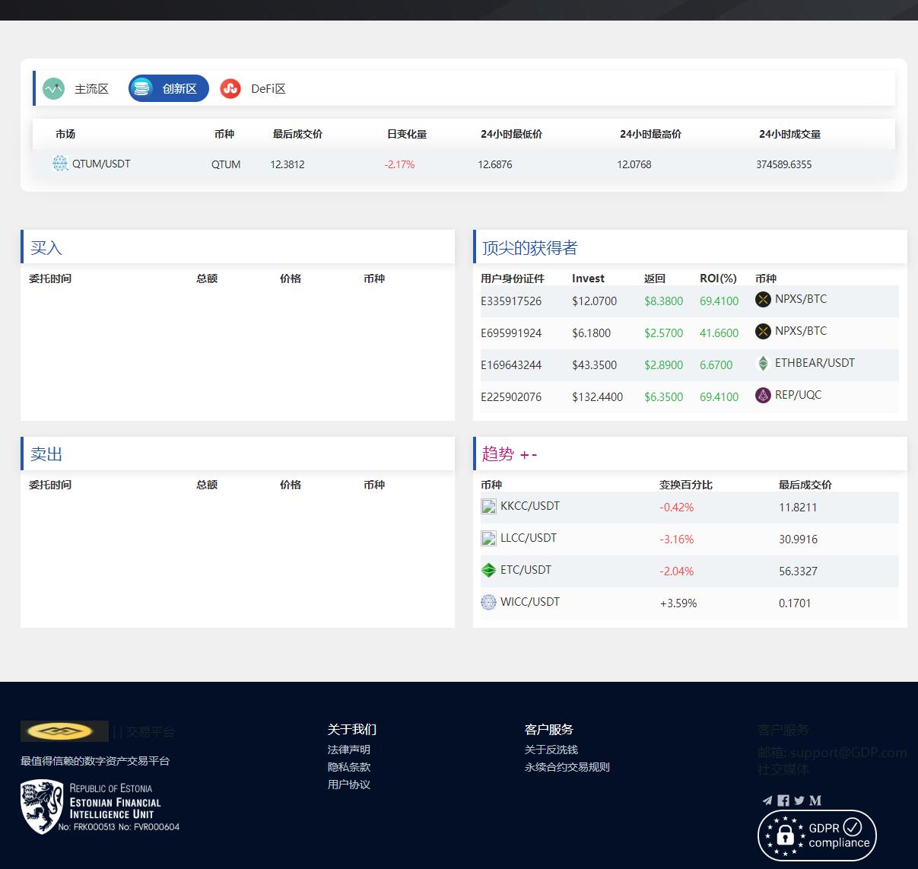Click the 顶尖的获得者 heading
Image resolution: width=918 pixels, height=869 pixels.
coord(530,248)
